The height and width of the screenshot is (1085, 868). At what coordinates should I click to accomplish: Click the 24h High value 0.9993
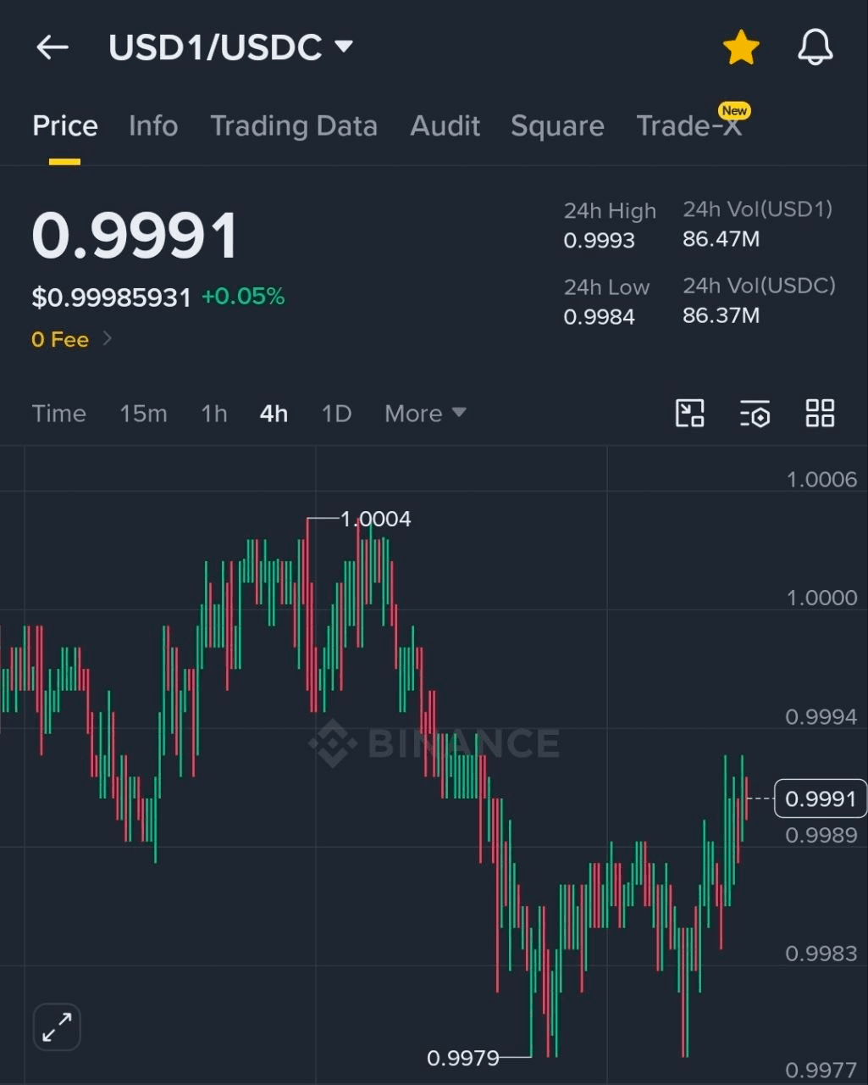coord(599,241)
